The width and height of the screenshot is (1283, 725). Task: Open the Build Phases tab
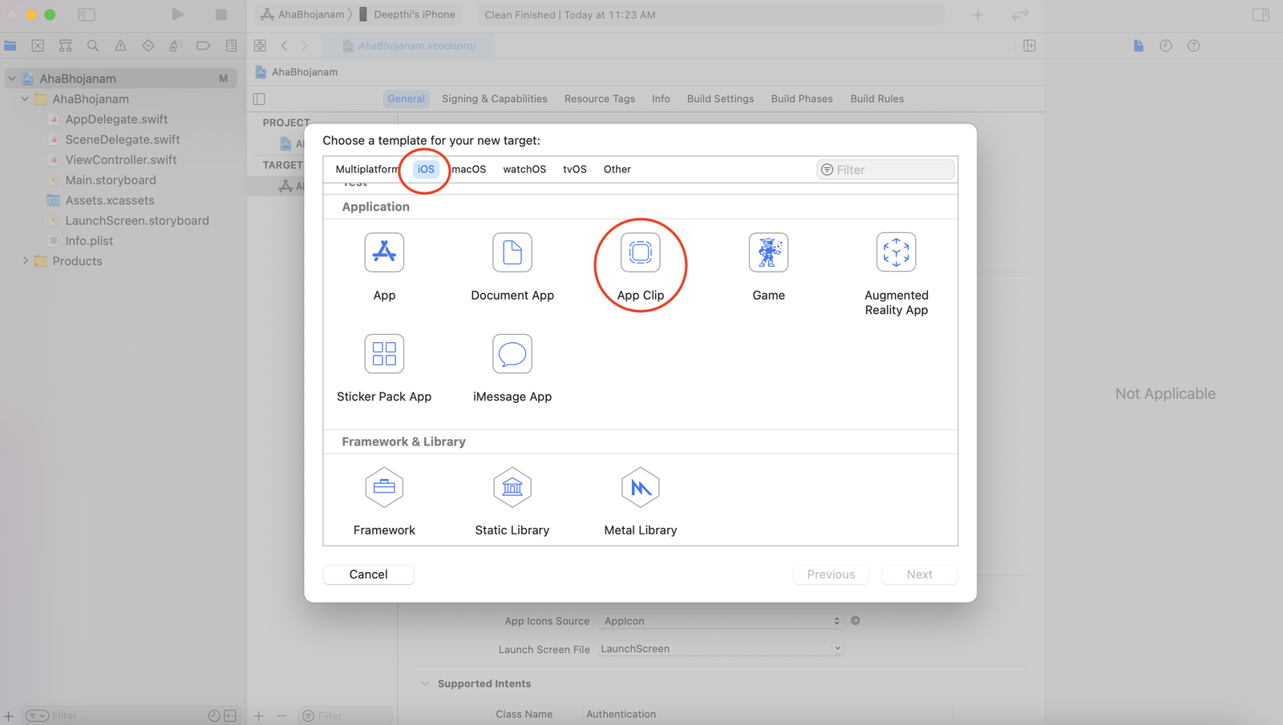(x=802, y=99)
